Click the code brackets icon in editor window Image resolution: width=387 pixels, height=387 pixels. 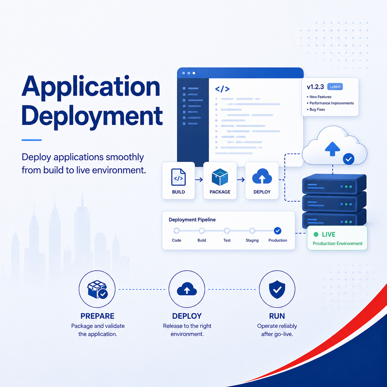[x=222, y=89]
